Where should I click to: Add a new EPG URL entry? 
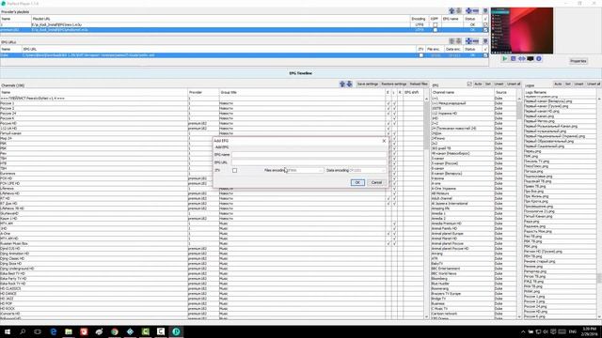pos(468,41)
